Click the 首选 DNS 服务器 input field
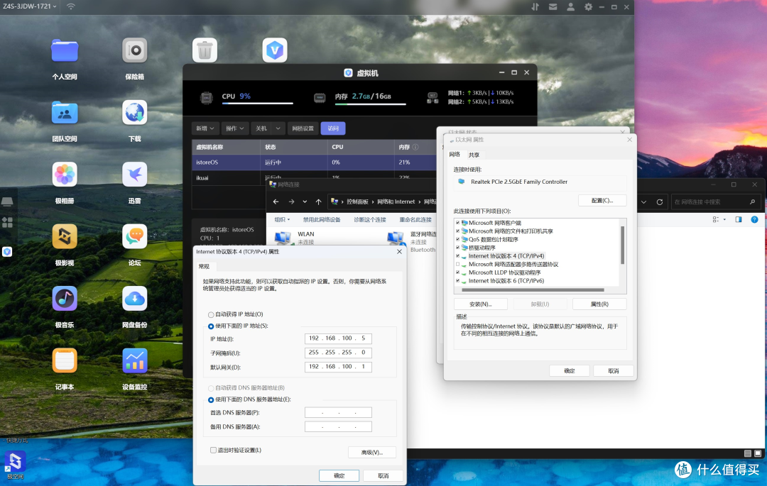This screenshot has width=767, height=486. pos(338,413)
